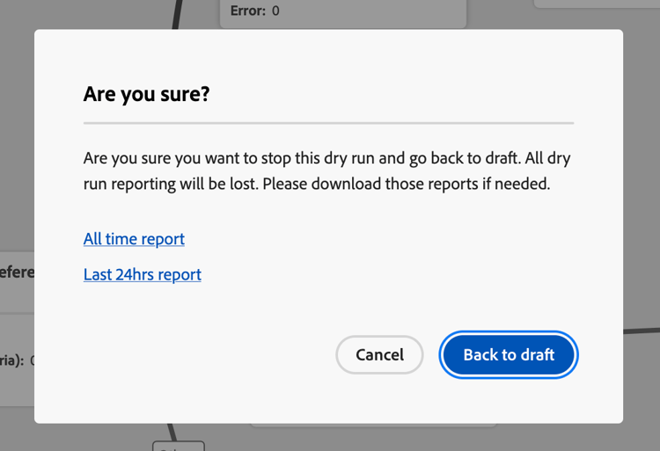Click the connector line at top-left
This screenshot has height=451, width=660.
179,13
